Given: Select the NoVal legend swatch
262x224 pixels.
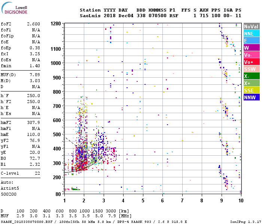Looking at the screenshot, I should click(x=252, y=27).
